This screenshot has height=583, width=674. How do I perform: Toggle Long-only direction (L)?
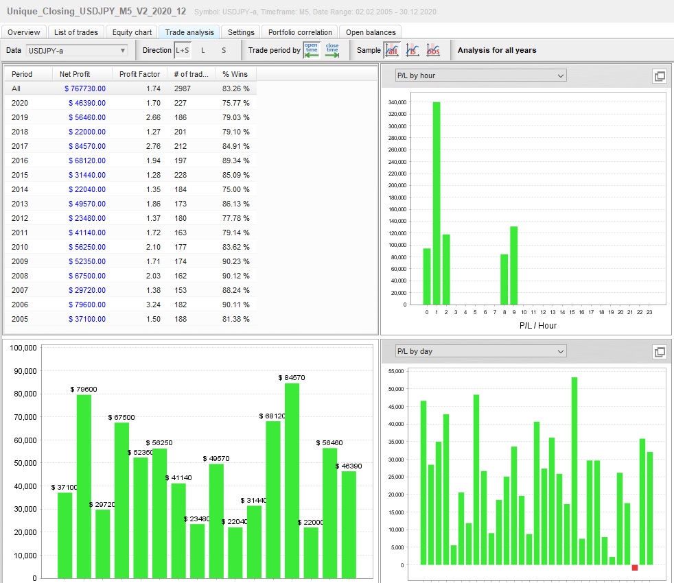(x=202, y=50)
